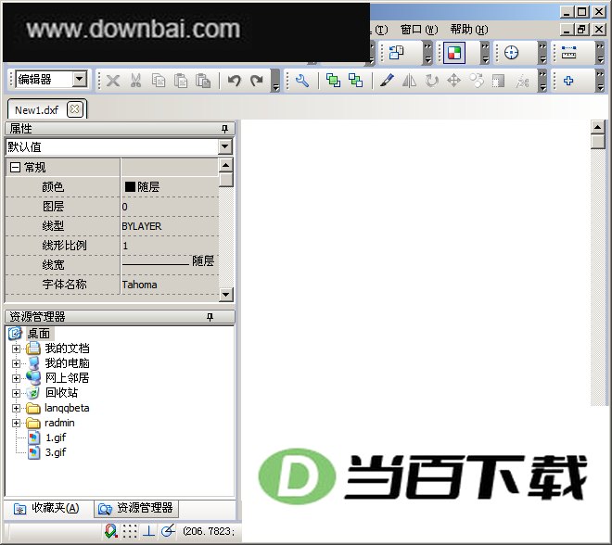Collapse the 常规 property group

point(15,168)
